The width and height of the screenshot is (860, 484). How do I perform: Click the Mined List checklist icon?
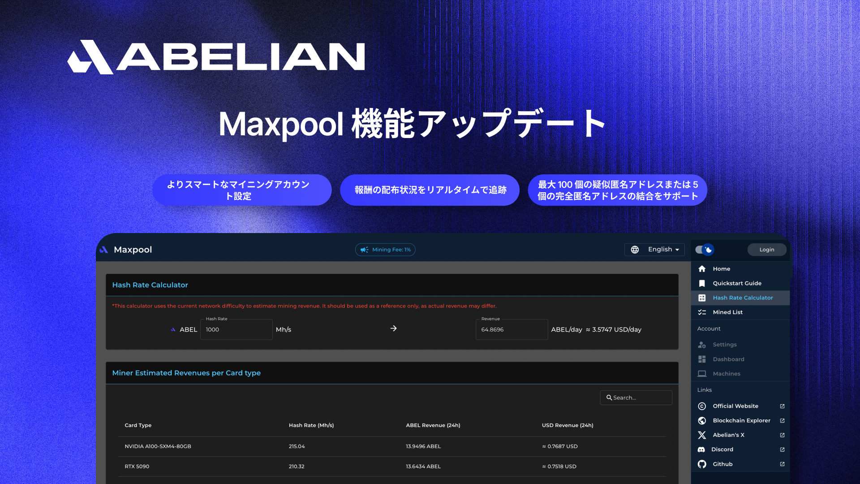tap(702, 312)
